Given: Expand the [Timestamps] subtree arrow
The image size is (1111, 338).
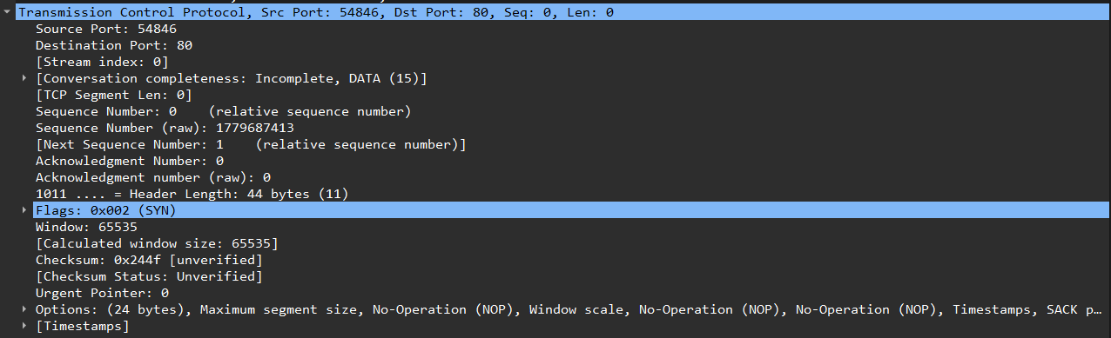Looking at the screenshot, I should click(24, 326).
